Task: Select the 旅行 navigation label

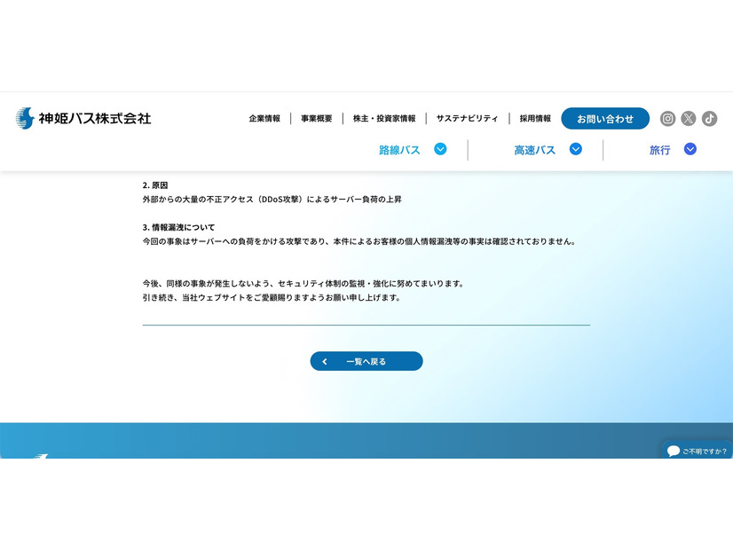Action: [x=659, y=150]
